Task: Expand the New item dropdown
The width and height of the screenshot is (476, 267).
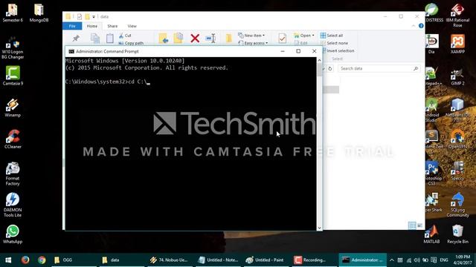Action: click(x=251, y=36)
